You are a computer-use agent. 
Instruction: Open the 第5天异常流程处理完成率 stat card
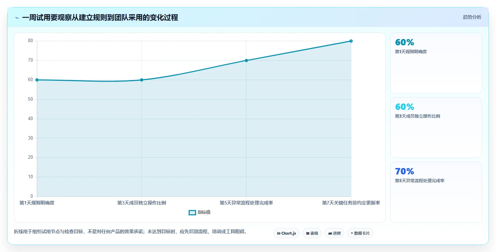(x=436, y=192)
